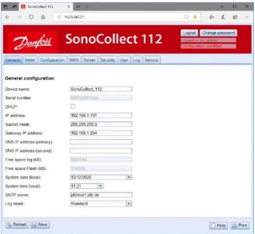
Task: Open the browser home icon
Action: 43,17
